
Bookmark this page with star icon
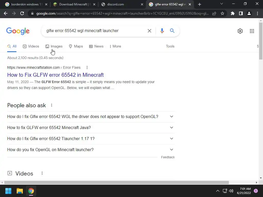(x=222, y=13)
